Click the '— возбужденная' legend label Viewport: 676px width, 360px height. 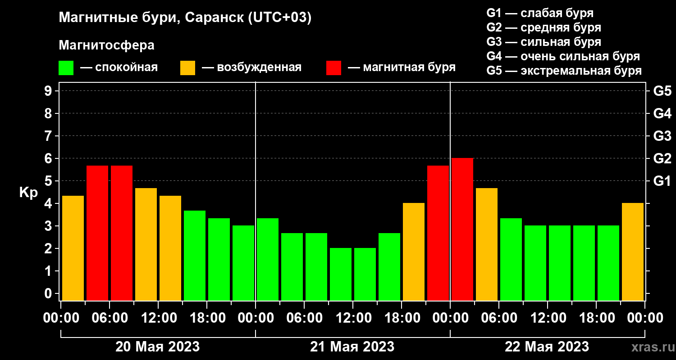click(252, 67)
